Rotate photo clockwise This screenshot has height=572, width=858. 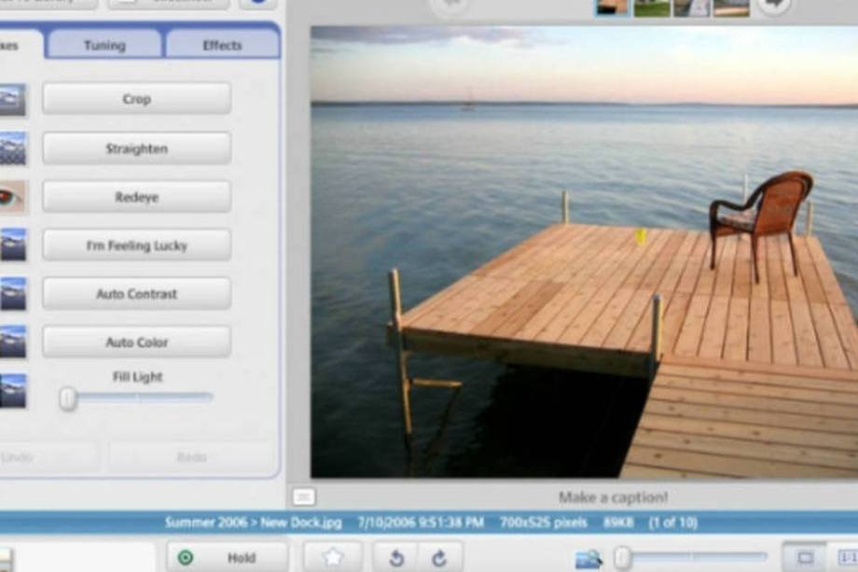439,558
